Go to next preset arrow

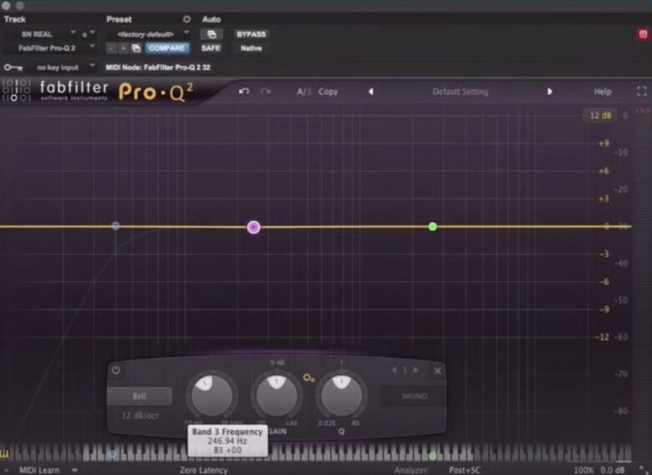click(x=550, y=91)
